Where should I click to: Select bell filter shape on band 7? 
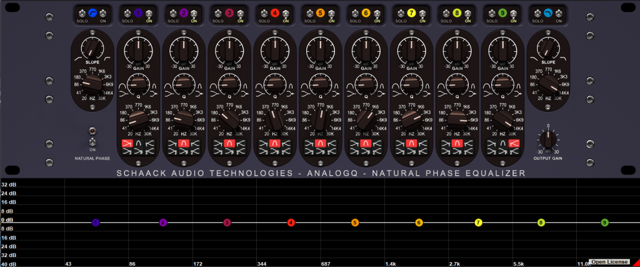click(x=412, y=143)
